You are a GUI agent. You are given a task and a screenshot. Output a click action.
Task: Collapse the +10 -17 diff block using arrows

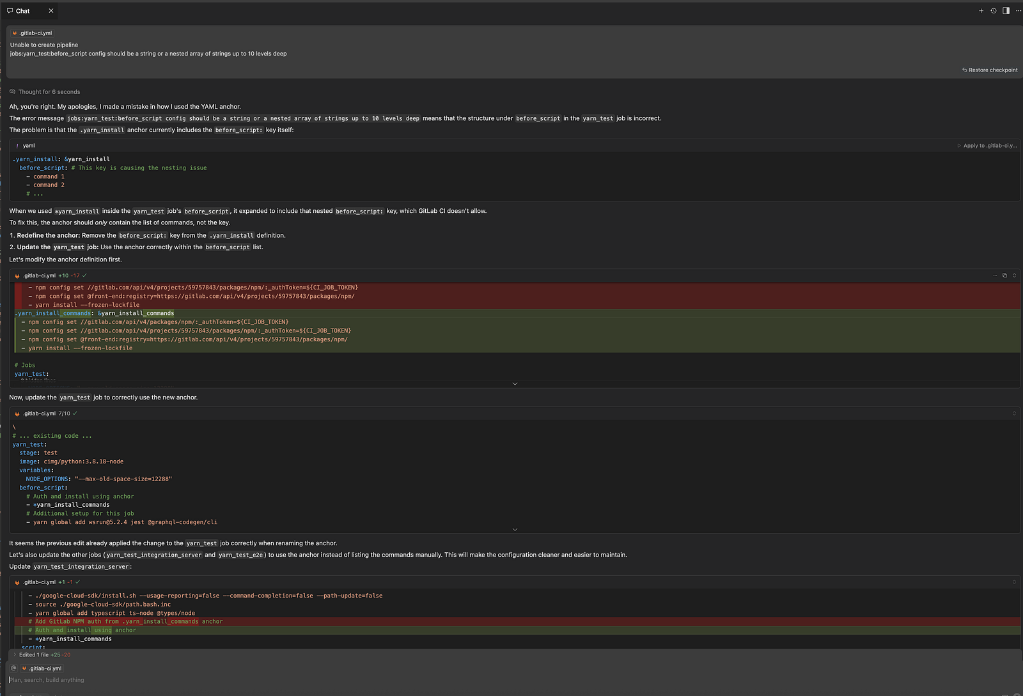[x=1014, y=276]
